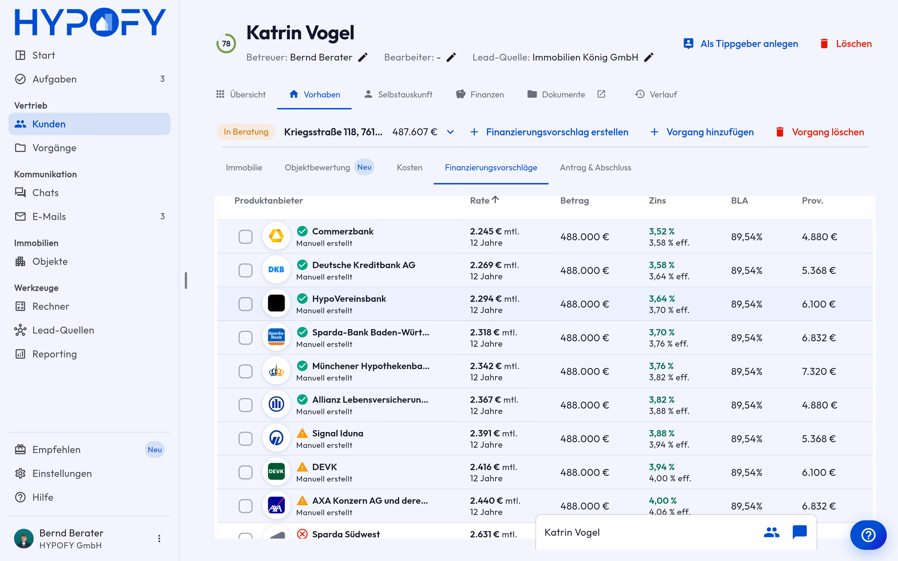This screenshot has width=898, height=561.
Task: Open the Objektbewertung sub-tab
Action: (329, 168)
